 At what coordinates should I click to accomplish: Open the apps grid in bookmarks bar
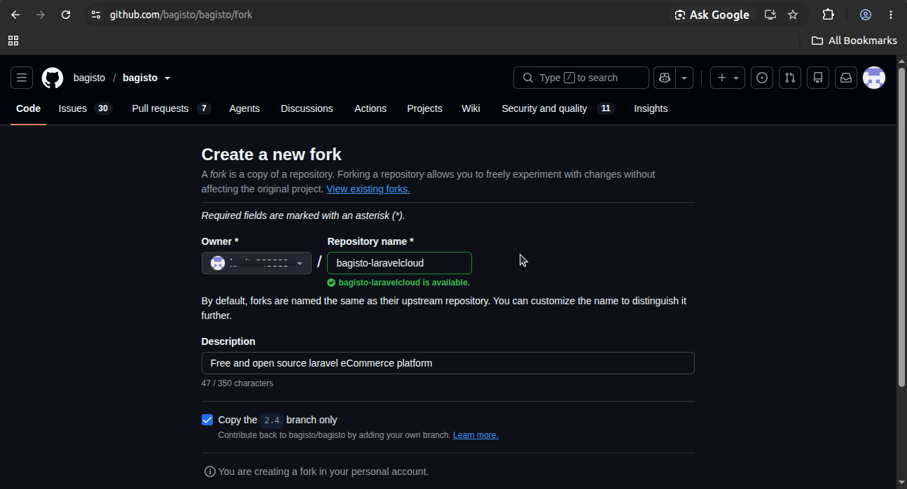[x=13, y=41]
